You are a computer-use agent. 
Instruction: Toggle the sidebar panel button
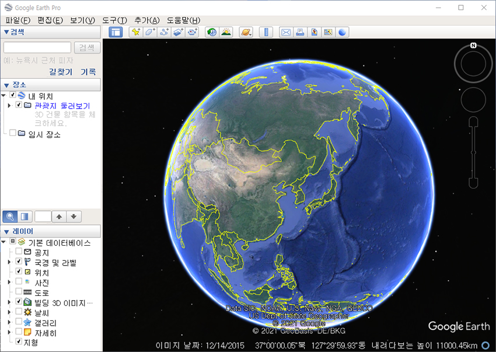coord(116,32)
